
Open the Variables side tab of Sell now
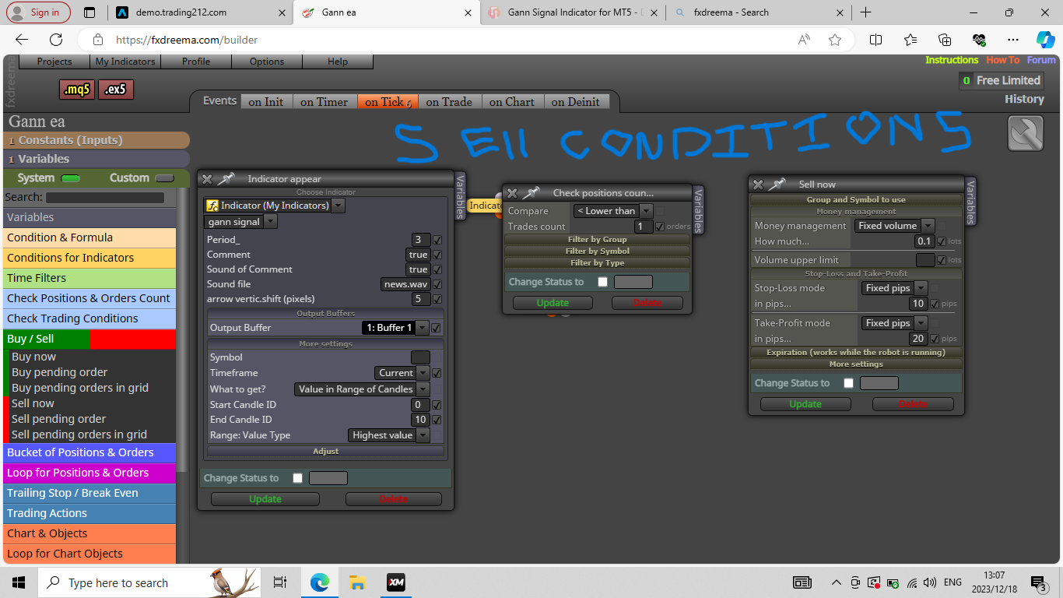[970, 200]
